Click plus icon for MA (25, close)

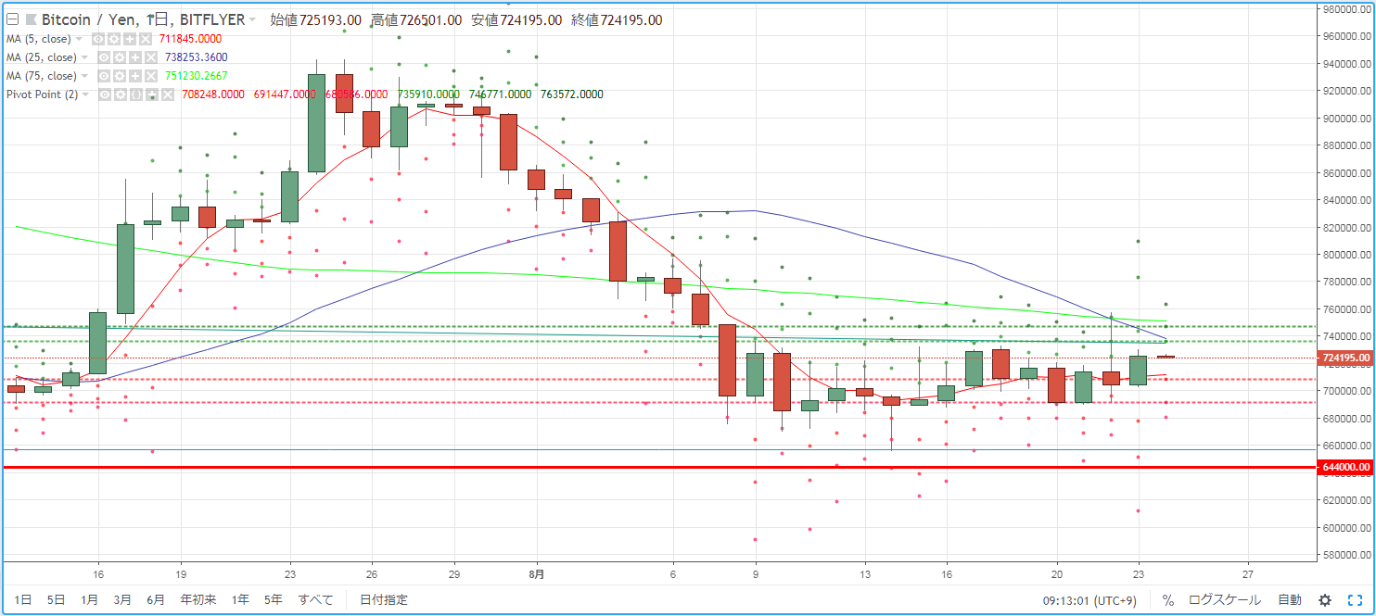click(135, 57)
